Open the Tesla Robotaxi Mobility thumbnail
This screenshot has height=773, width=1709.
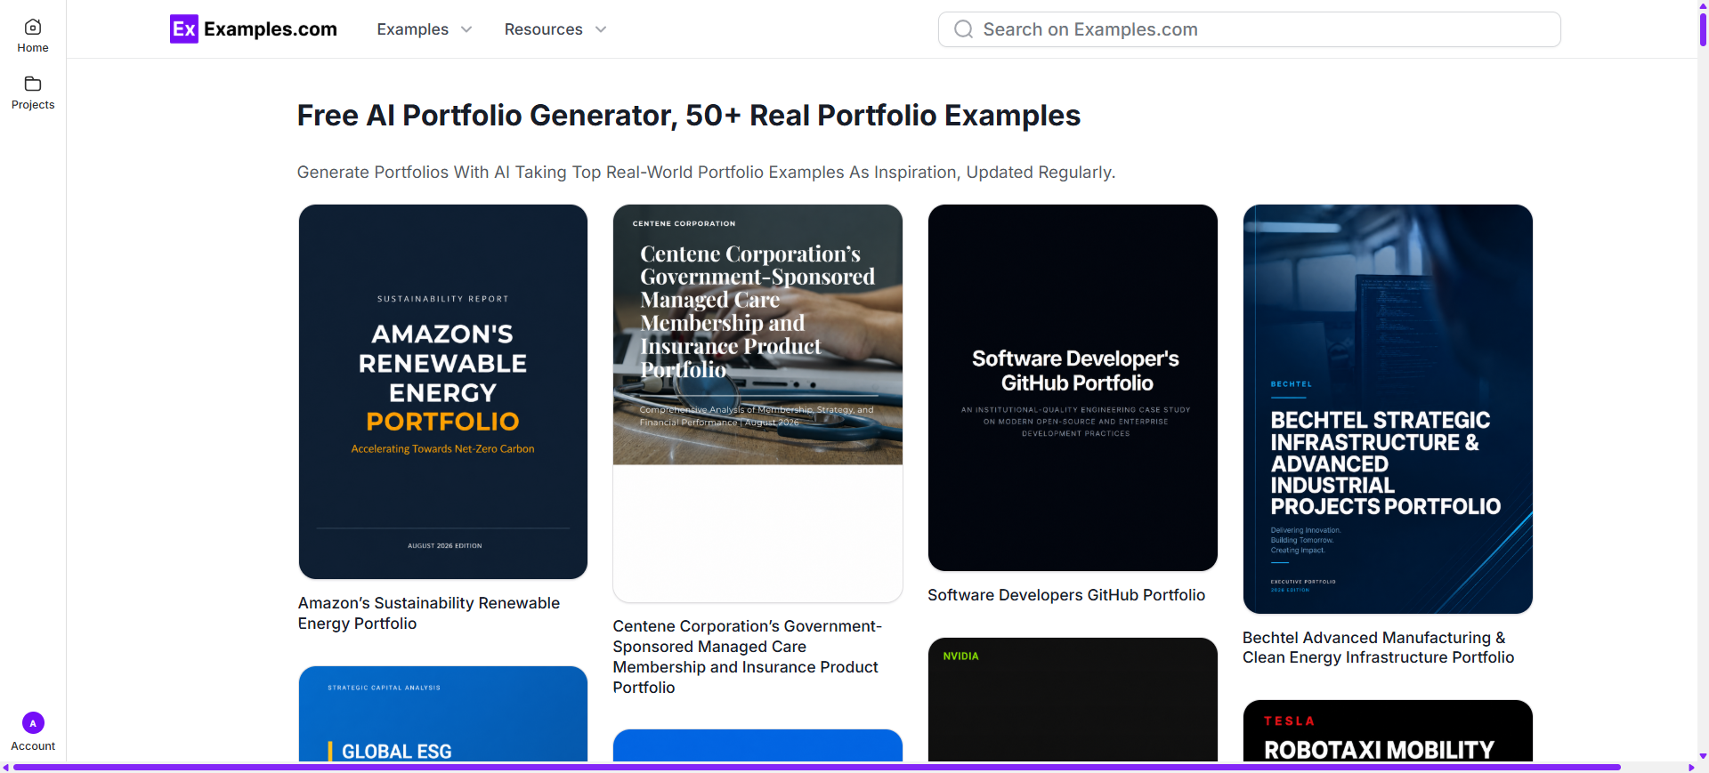(x=1388, y=731)
